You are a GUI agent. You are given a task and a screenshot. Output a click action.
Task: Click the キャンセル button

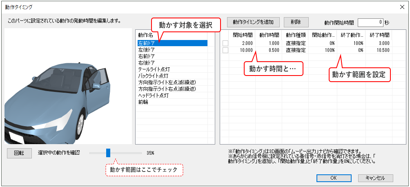pos(375,178)
